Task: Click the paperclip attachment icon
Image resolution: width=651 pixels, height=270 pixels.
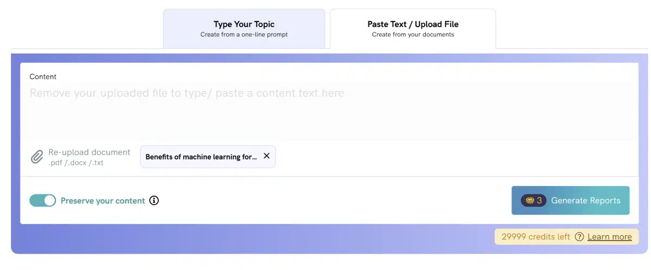Action: pos(37,157)
